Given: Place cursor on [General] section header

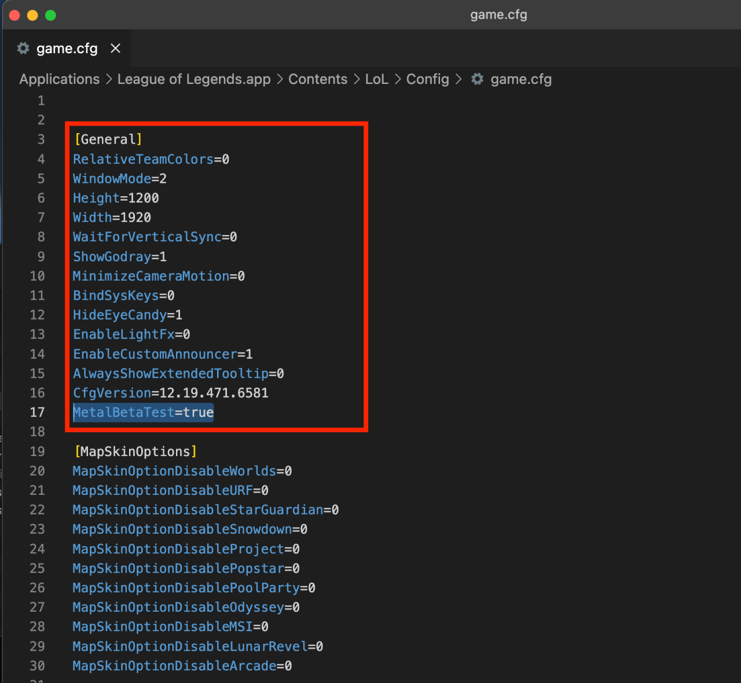Looking at the screenshot, I should pyautogui.click(x=108, y=139).
